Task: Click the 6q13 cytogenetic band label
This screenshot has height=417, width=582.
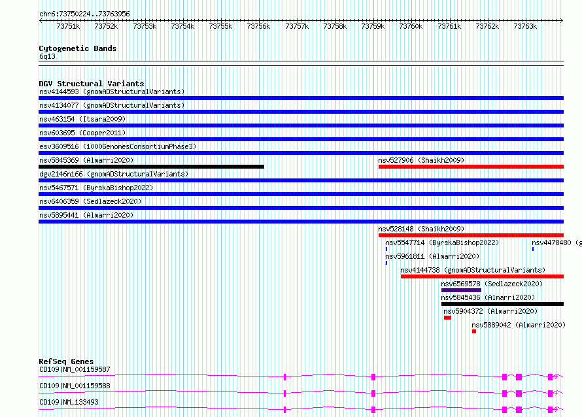Action: tap(47, 56)
